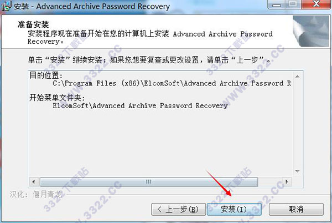Cancel setup with 取消 button
The image size is (332, 223).
coord(296,210)
